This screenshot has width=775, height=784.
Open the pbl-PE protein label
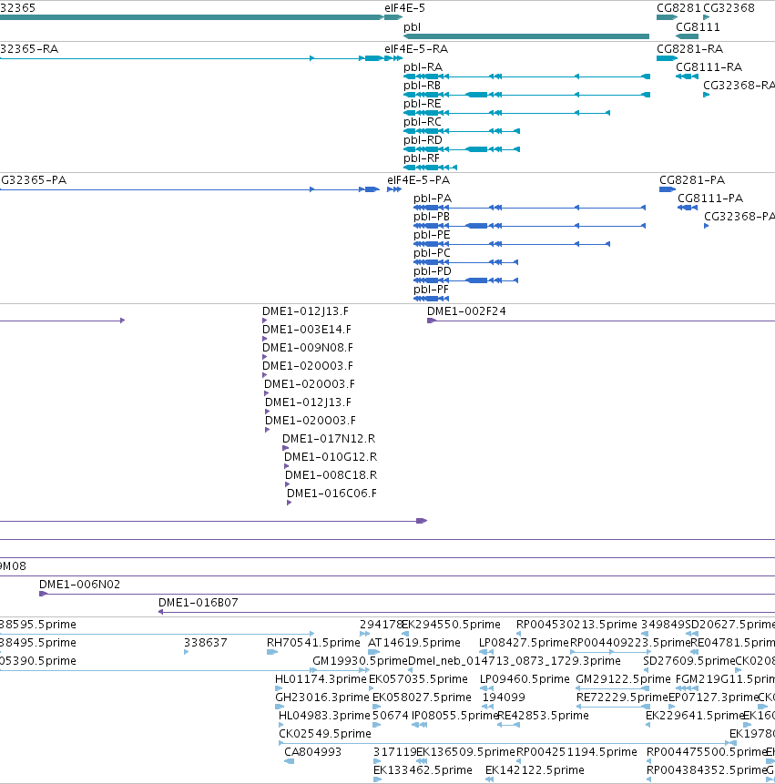coord(432,235)
